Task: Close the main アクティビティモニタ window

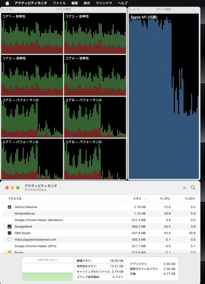Action: click(x=7, y=188)
